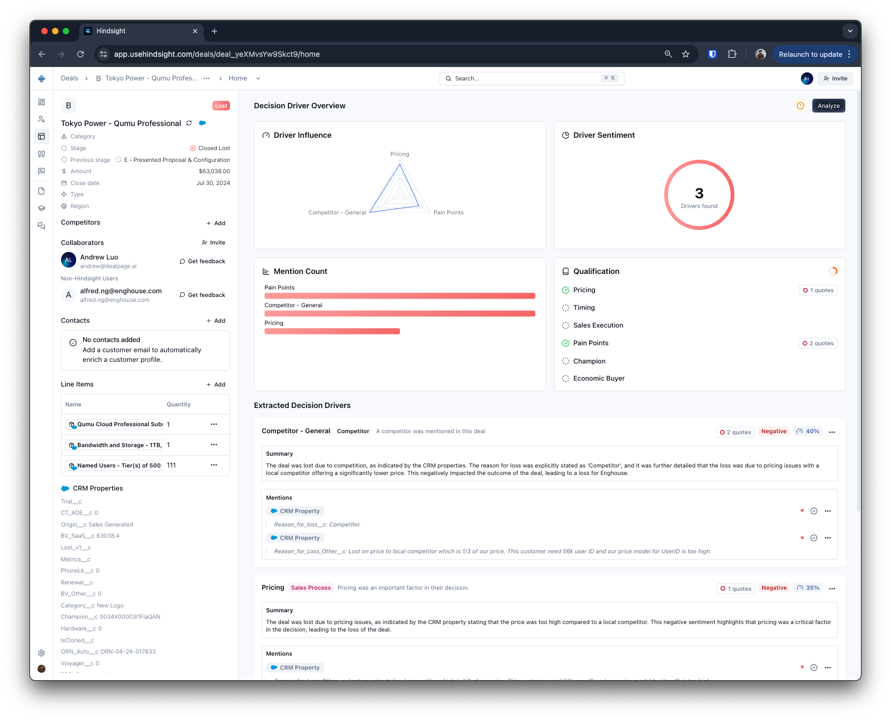Click the 35% influence badge on Pricing driver
Image resolution: width=891 pixels, height=720 pixels.
point(808,588)
